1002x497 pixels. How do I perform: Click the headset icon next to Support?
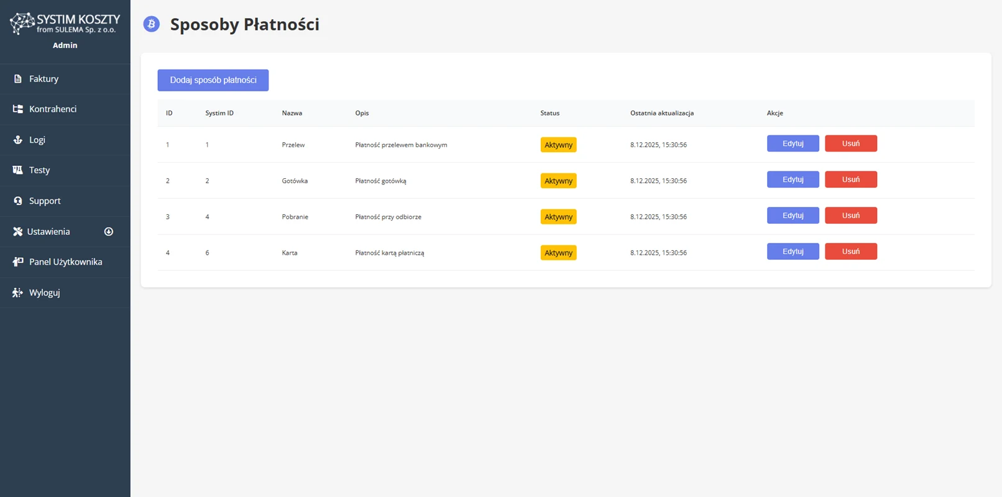(17, 201)
